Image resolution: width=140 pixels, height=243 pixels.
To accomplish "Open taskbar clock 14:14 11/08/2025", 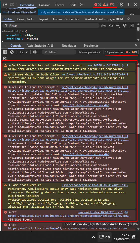I will [x=122, y=237].
